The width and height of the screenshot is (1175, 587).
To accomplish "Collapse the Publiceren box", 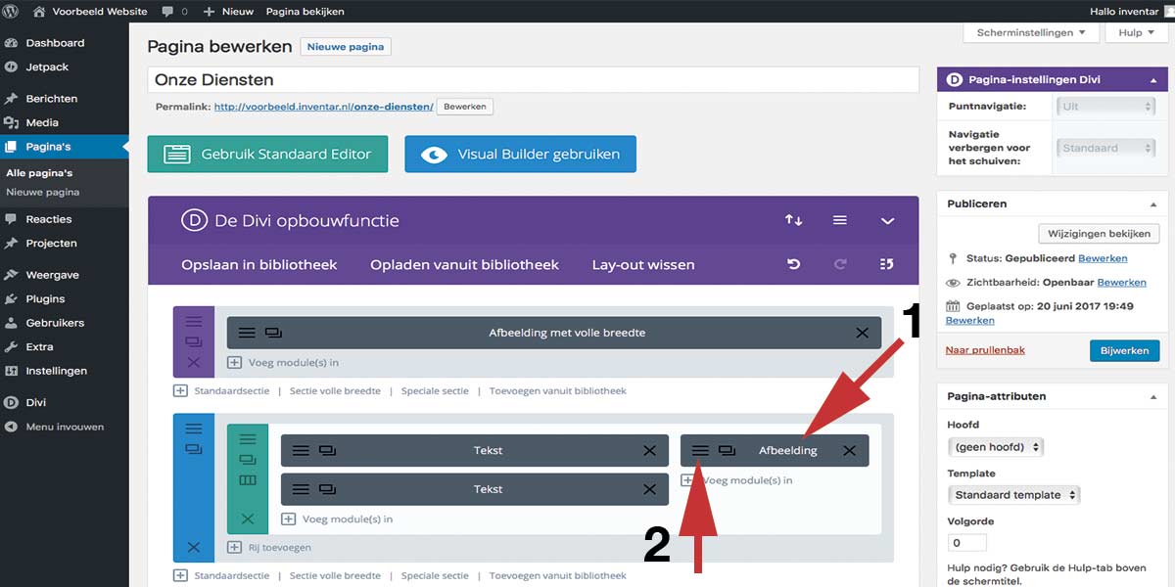I will (x=1152, y=203).
